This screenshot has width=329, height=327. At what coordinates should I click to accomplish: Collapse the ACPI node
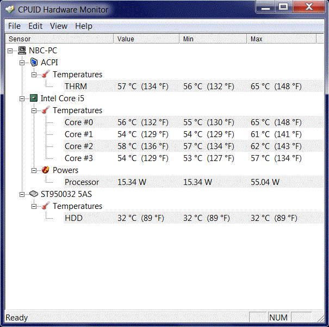tap(22, 63)
